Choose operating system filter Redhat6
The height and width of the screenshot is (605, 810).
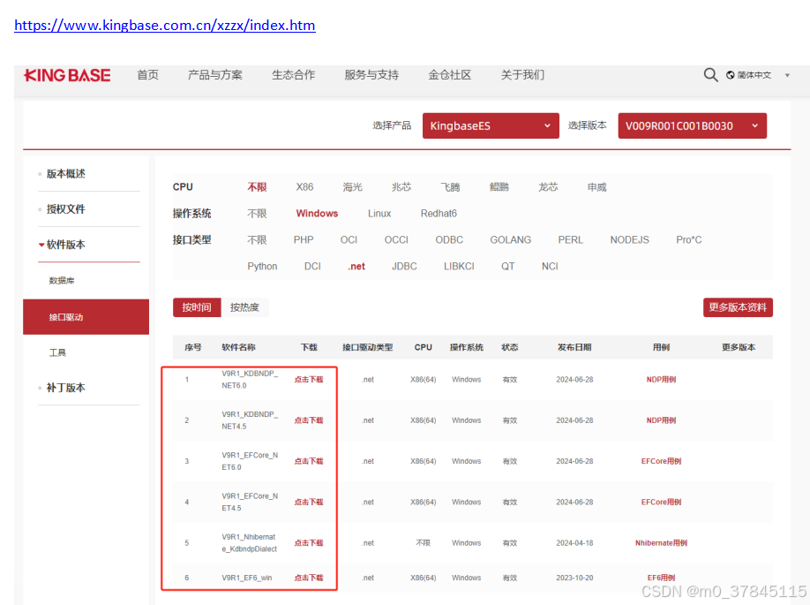(439, 214)
